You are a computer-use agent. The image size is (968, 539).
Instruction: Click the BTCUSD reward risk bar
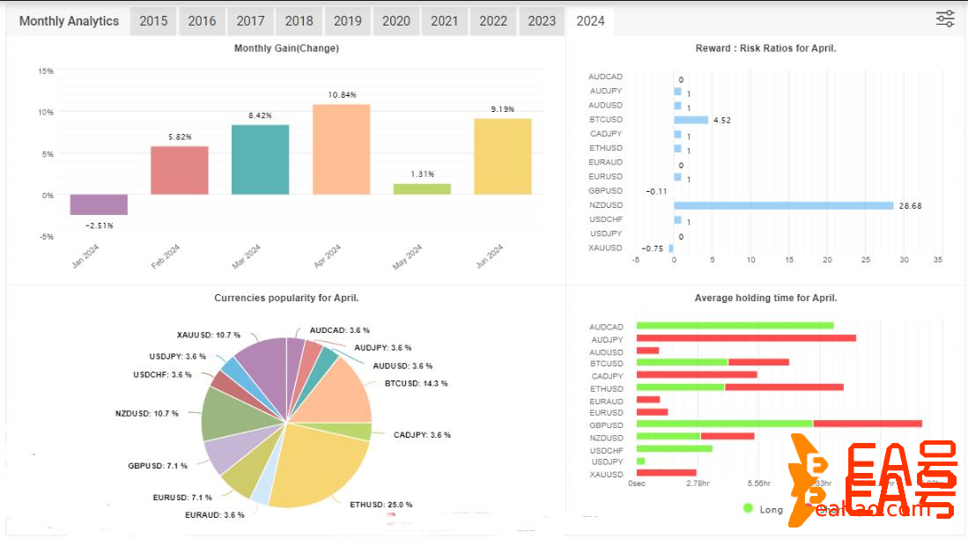click(x=691, y=120)
